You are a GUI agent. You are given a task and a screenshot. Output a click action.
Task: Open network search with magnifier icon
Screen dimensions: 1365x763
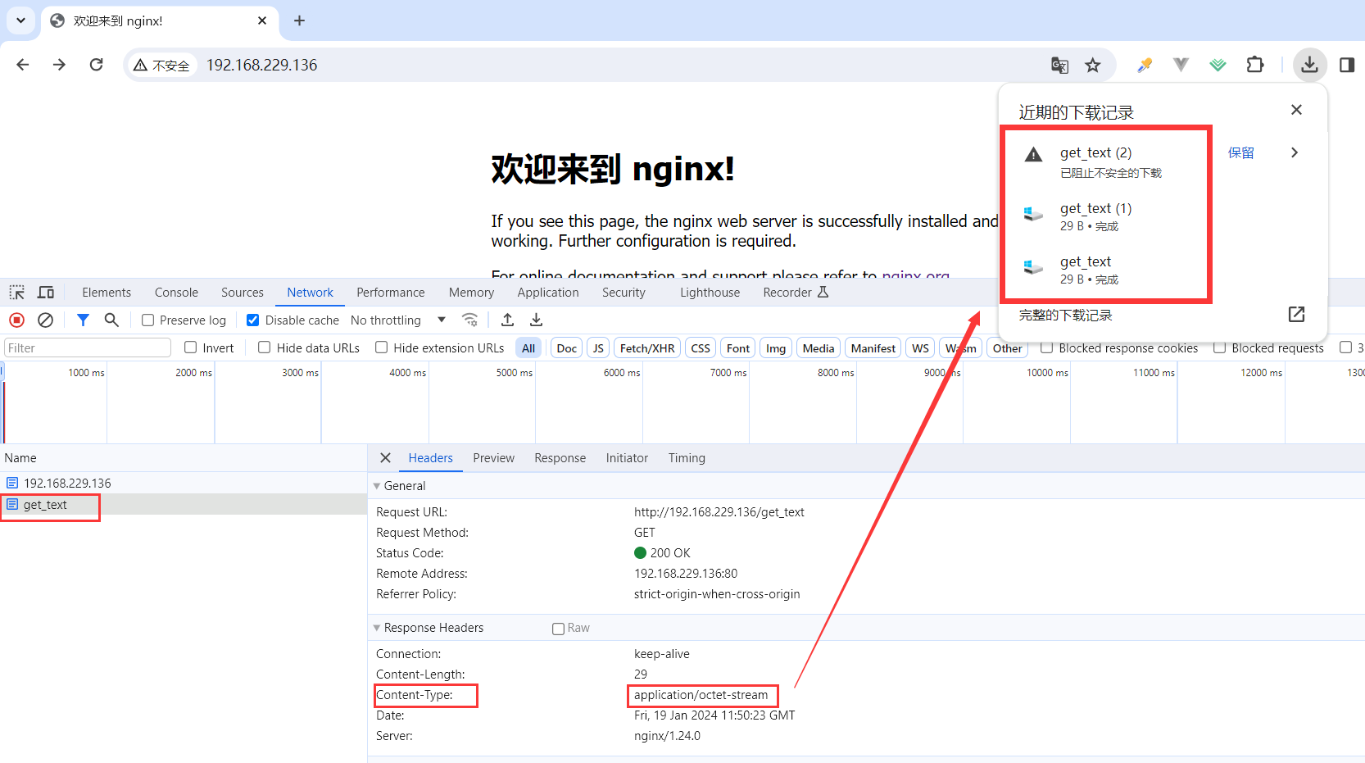(111, 320)
